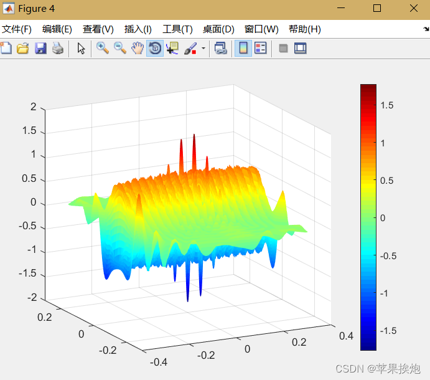Open the 桌面(D) menu
Image resolution: width=430 pixels, height=380 pixels.
[218, 29]
